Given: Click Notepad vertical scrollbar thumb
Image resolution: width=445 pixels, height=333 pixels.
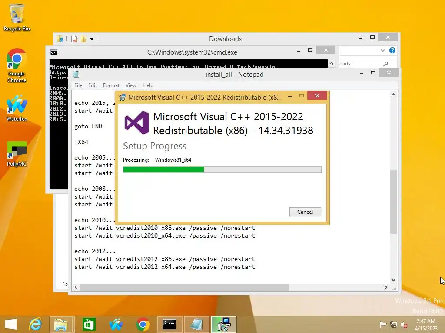Looking at the screenshot, I should click(393, 202).
